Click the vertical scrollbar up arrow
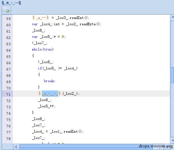174x150 pixels. (172, 18)
